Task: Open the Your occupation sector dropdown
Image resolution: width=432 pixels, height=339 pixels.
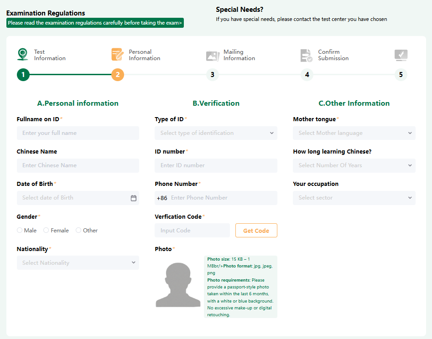Action: point(354,198)
